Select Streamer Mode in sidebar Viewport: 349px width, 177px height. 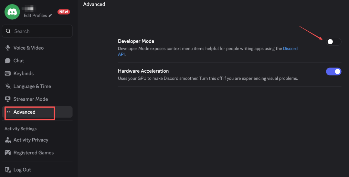coord(30,99)
